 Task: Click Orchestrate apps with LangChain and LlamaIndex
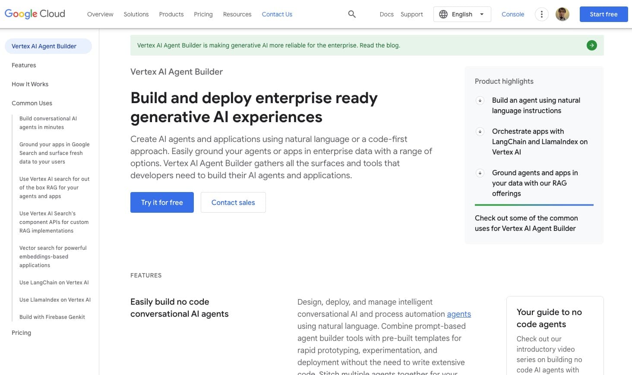tap(540, 142)
